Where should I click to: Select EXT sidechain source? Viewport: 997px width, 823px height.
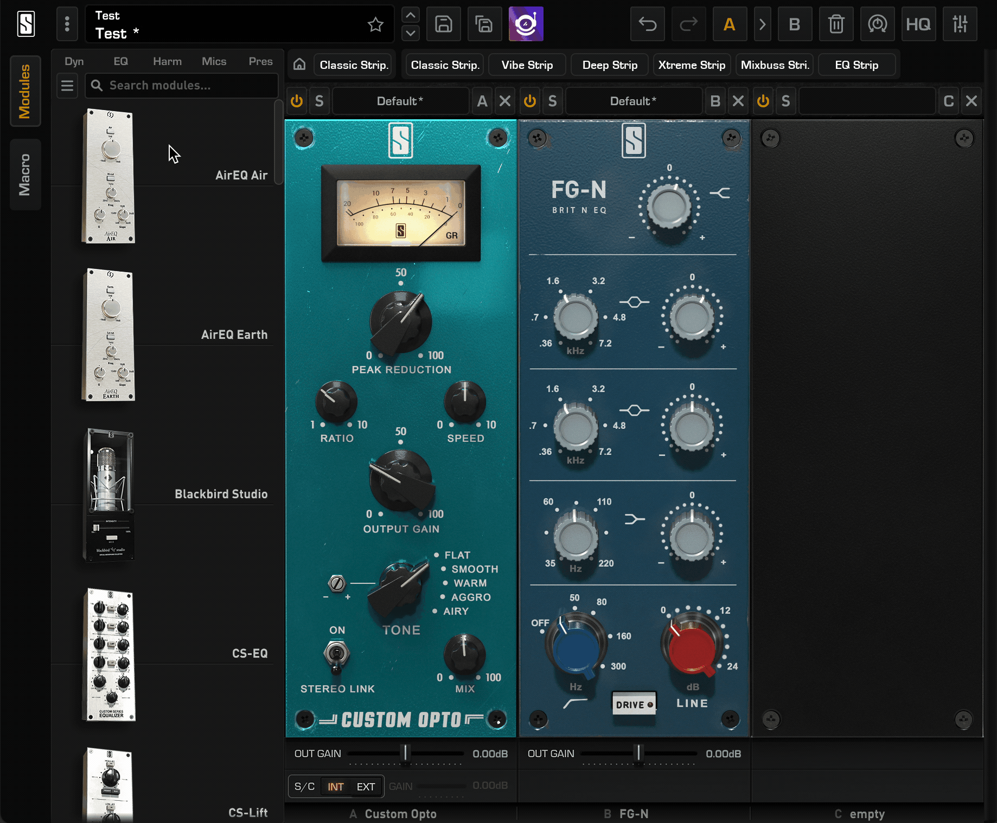[366, 787]
